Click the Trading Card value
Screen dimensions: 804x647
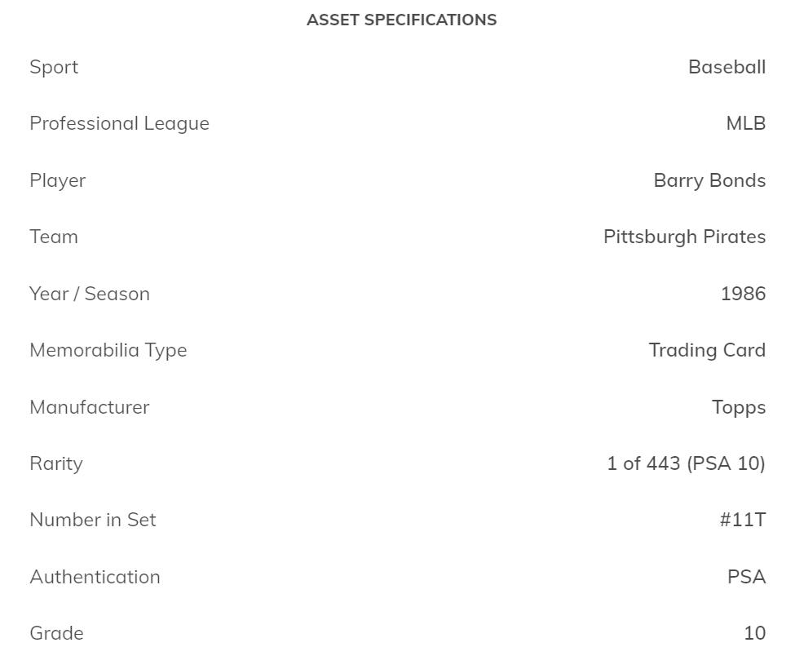pyautogui.click(x=707, y=350)
